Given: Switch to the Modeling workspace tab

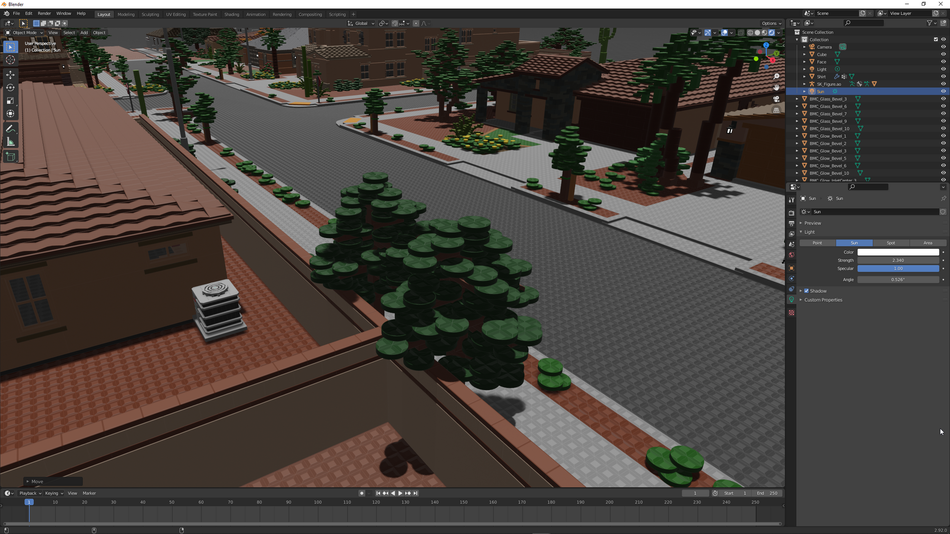Looking at the screenshot, I should [x=126, y=14].
